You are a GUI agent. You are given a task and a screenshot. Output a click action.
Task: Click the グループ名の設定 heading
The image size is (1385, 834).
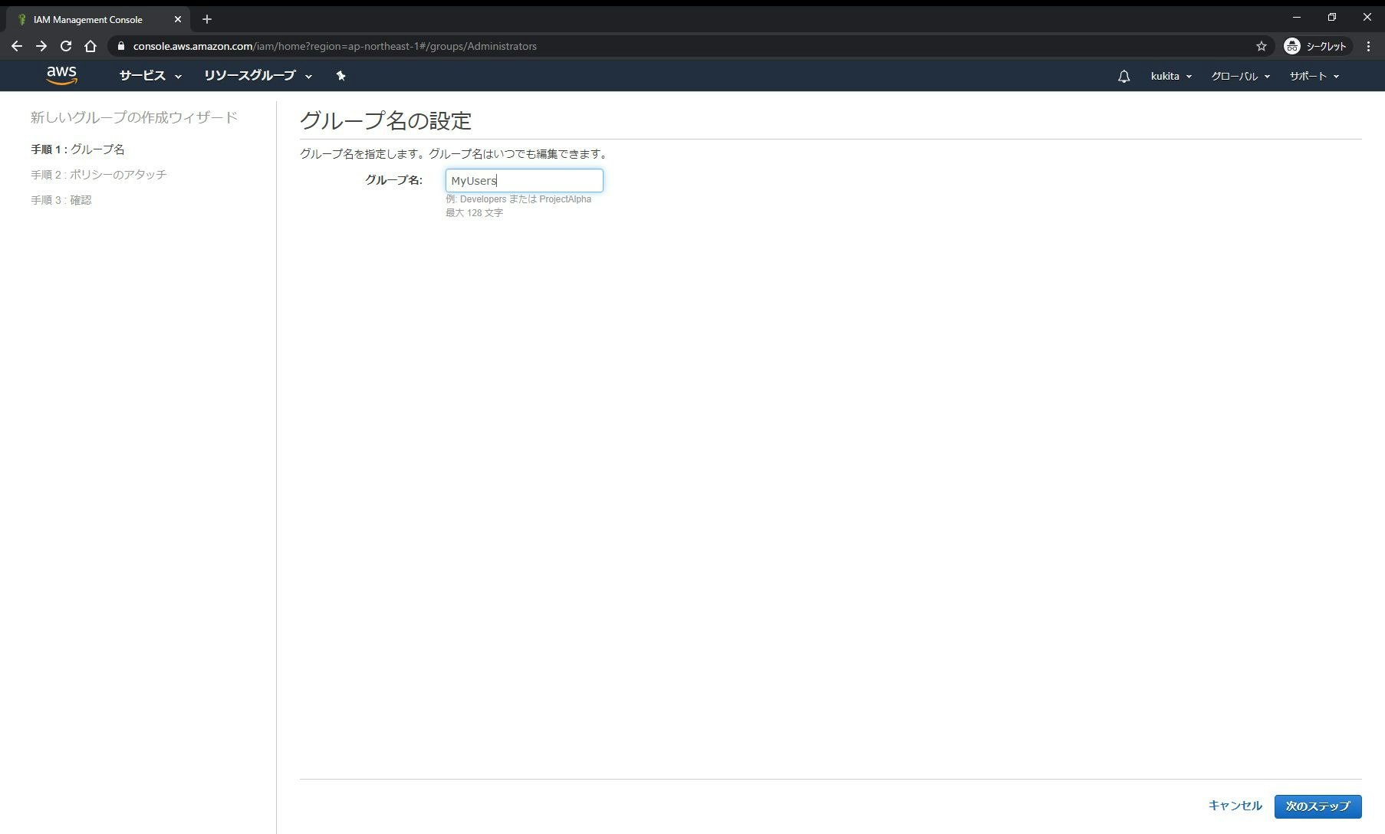[x=386, y=120]
